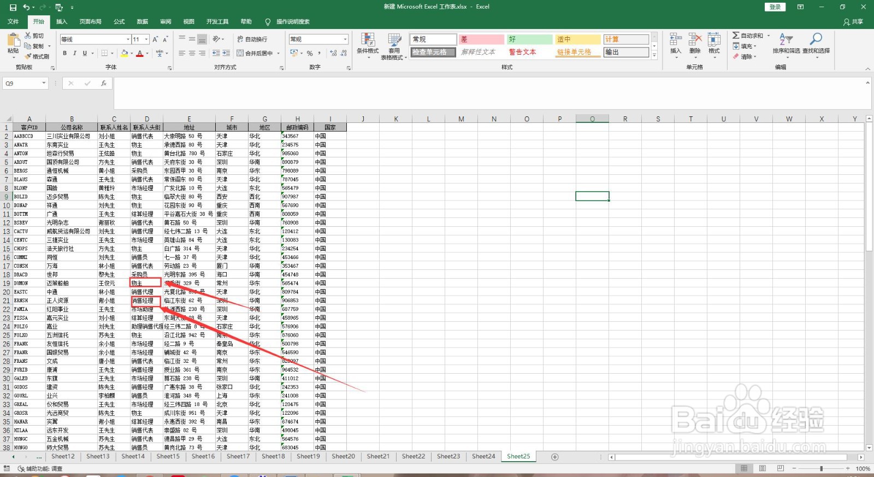Click the insert function fx icon

[104, 83]
